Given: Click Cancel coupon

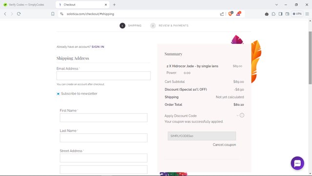Looking at the screenshot, I should [224, 145].
